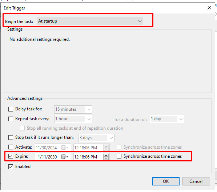Open the 1 hour repeat interval dropdown
Image resolution: width=217 pixels, height=192 pixels.
[73, 119]
